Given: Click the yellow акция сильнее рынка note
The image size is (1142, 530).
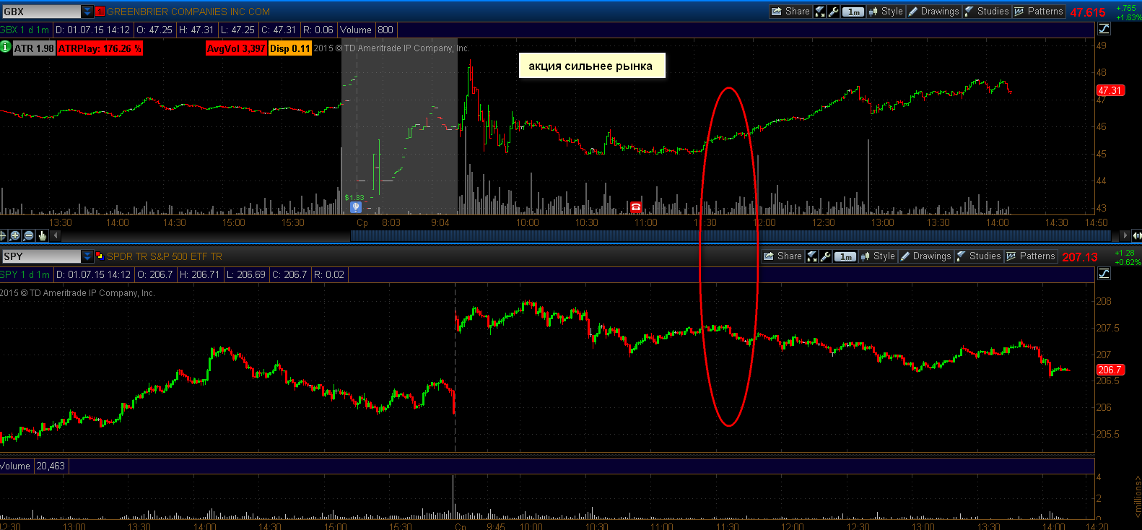Looking at the screenshot, I should 592,66.
